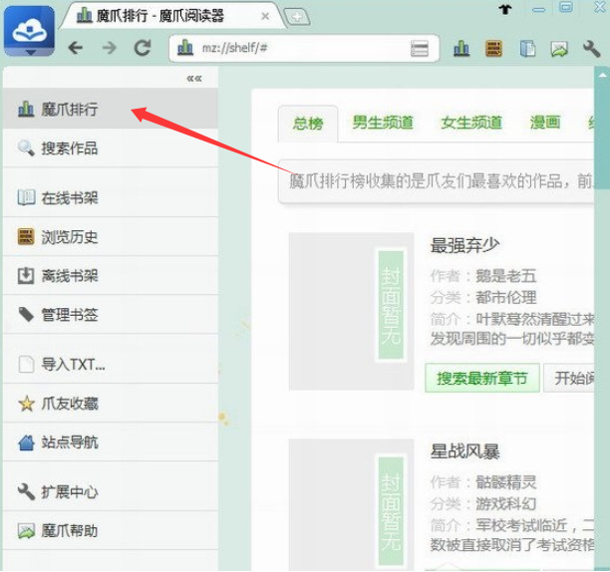Image resolution: width=610 pixels, height=572 pixels.
Task: Open 爪友收藏 in the sidebar
Action: pos(110,404)
